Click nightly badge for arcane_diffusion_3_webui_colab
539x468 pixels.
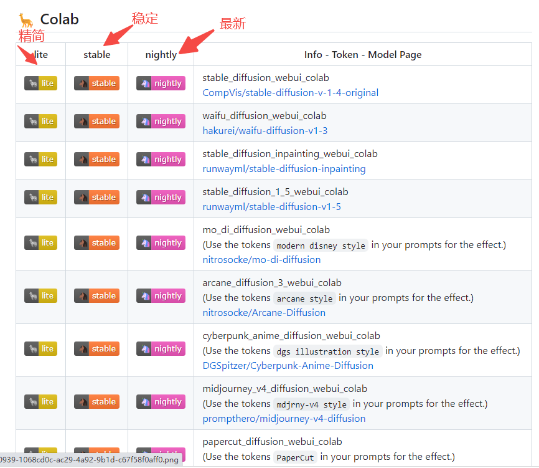point(161,296)
